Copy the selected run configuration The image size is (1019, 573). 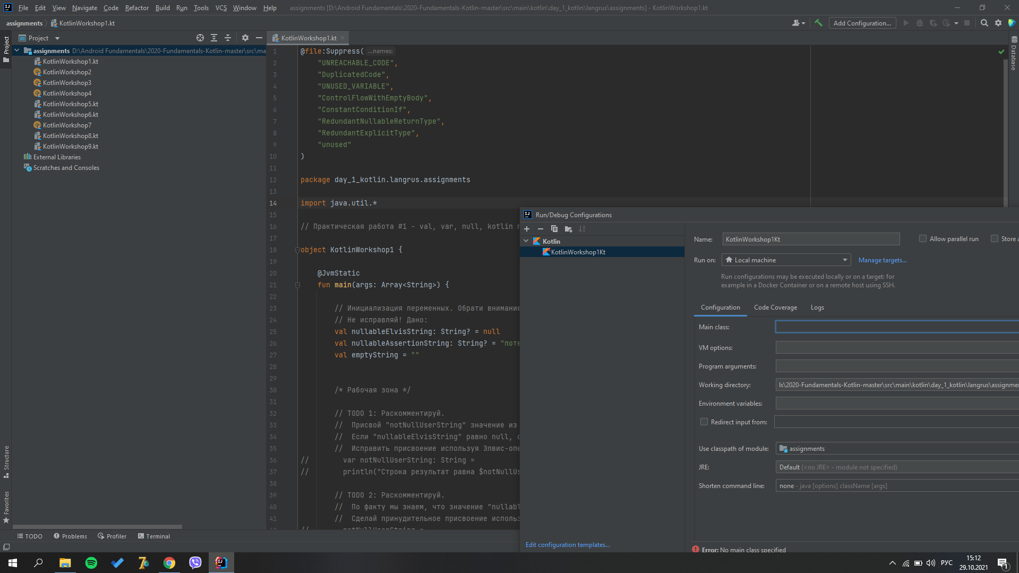pyautogui.click(x=554, y=229)
